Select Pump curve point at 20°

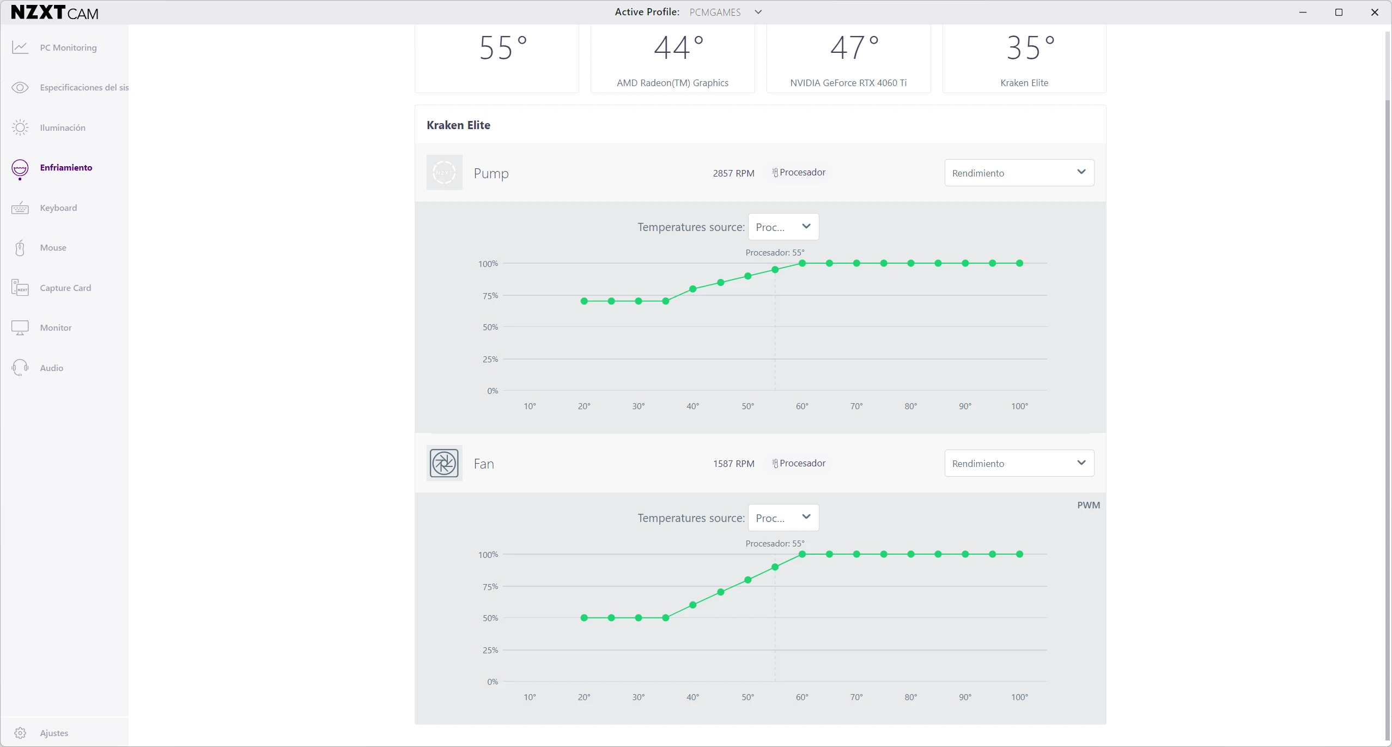coord(584,301)
